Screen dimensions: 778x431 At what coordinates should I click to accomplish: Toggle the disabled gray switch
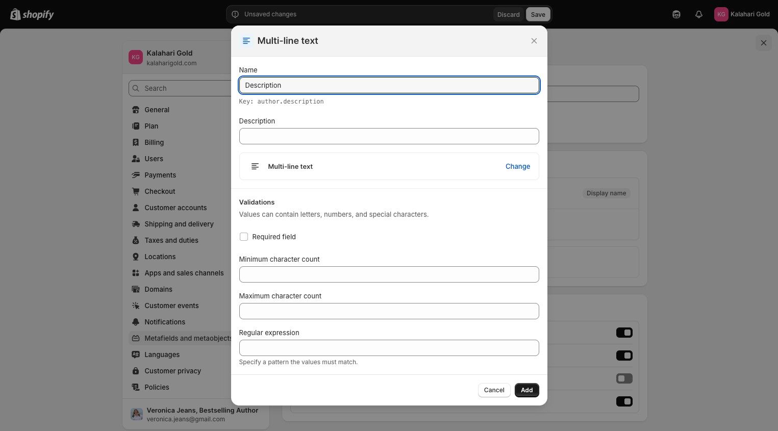point(624,378)
